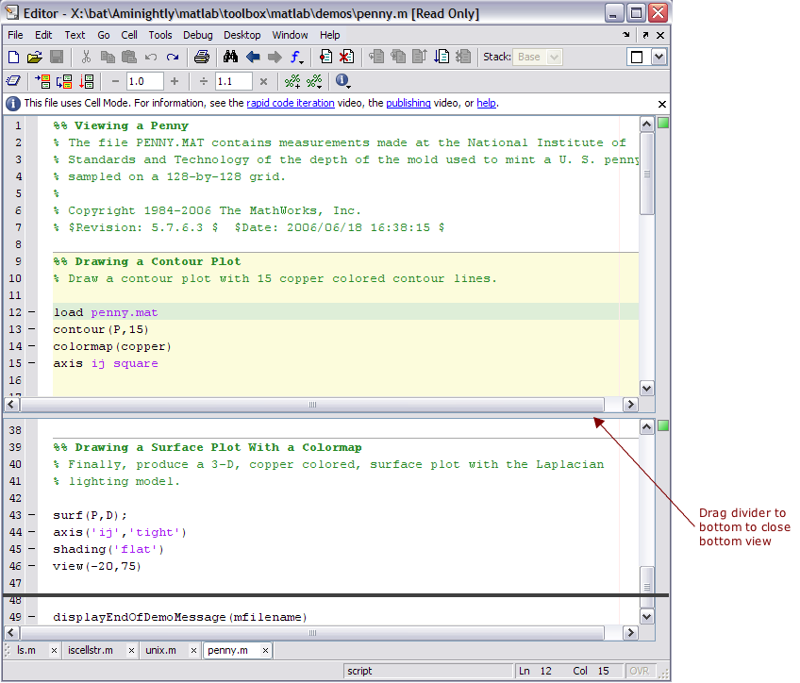
Task: Click the publishing video link
Action: tap(408, 104)
